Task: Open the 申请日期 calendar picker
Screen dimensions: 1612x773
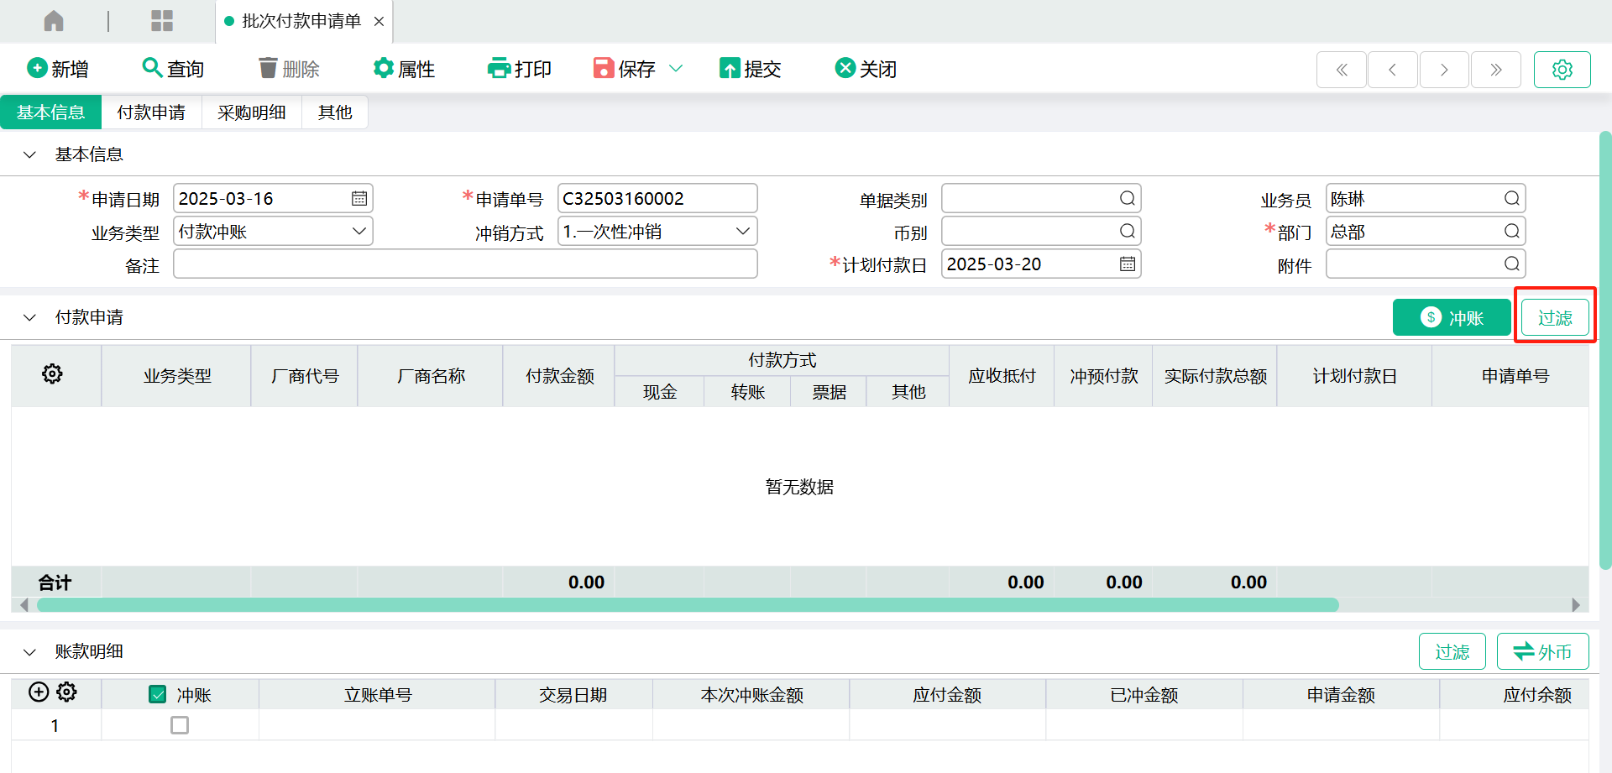Action: (x=359, y=199)
